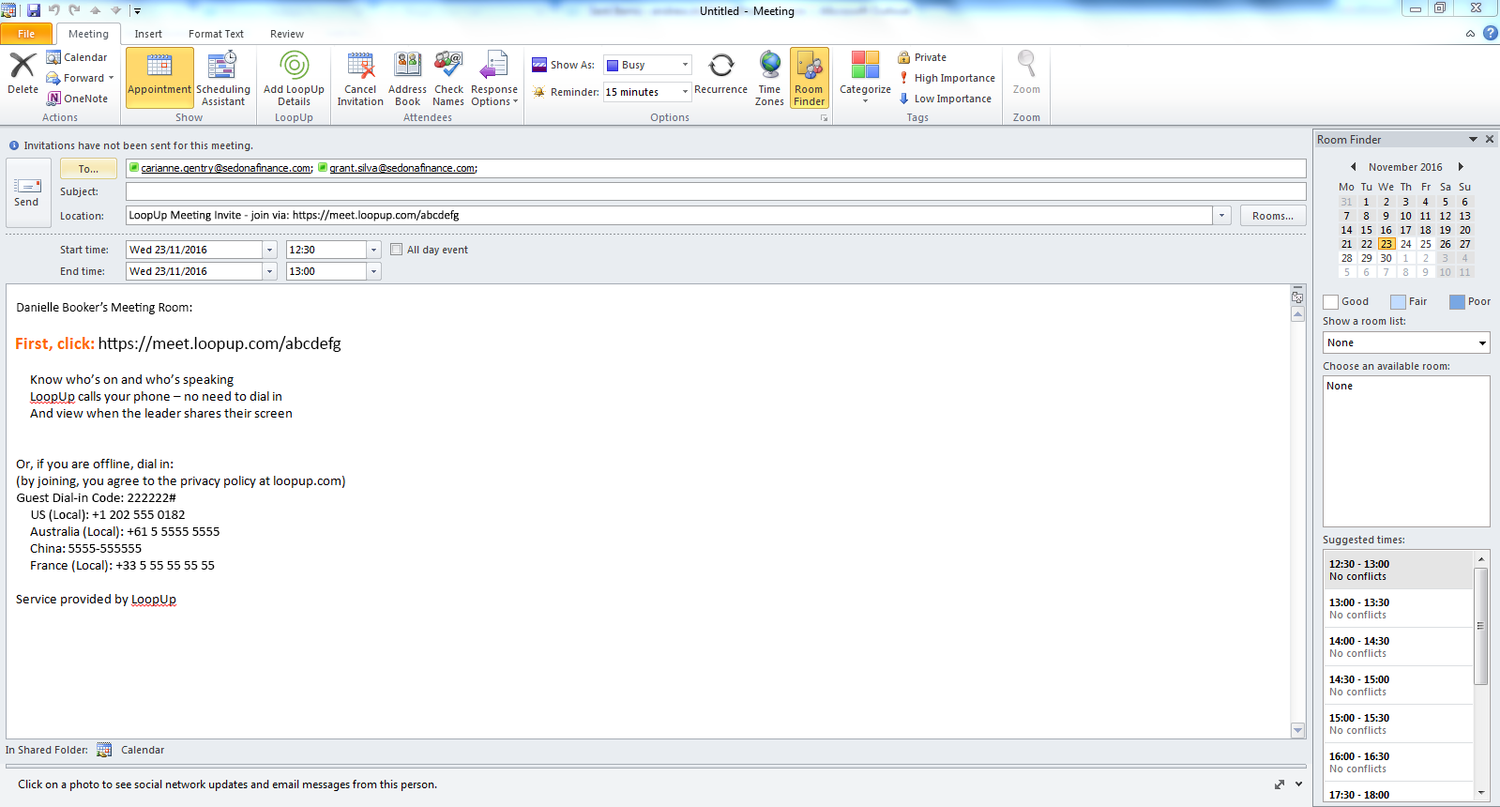Viewport: 1500px width, 807px height.
Task: Tick the All day event checkbox
Action: pos(397,250)
